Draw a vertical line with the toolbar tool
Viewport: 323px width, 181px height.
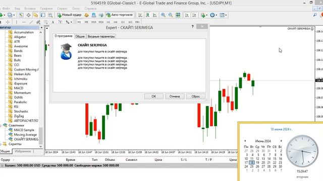point(17,22)
